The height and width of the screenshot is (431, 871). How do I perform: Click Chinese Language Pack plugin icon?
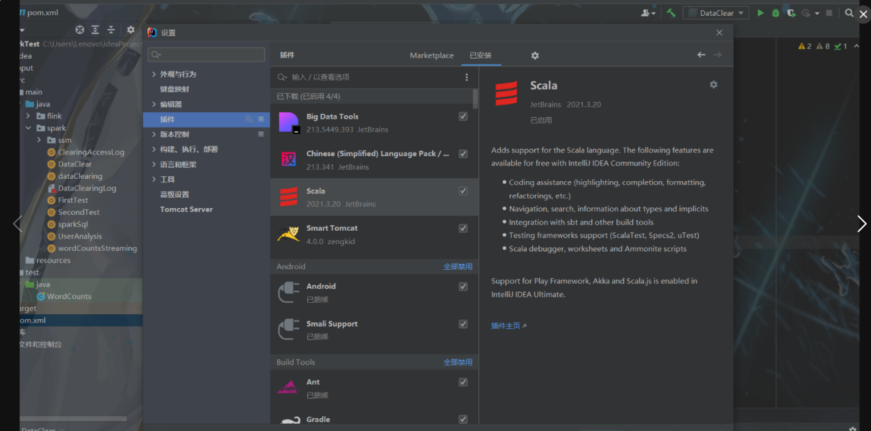click(x=288, y=160)
